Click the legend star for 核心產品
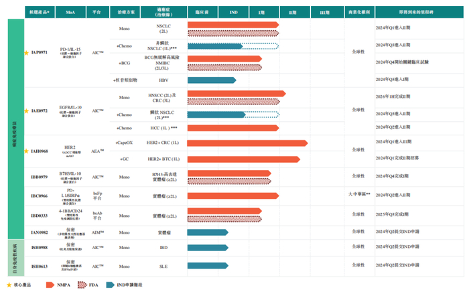The height and width of the screenshot is (292, 469). [x=9, y=285]
